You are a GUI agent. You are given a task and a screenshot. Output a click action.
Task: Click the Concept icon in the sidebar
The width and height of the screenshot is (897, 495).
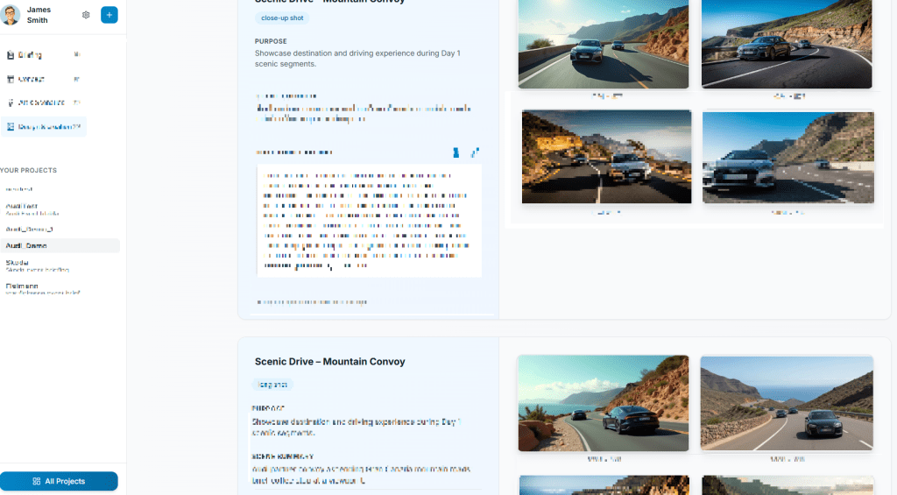tap(11, 79)
